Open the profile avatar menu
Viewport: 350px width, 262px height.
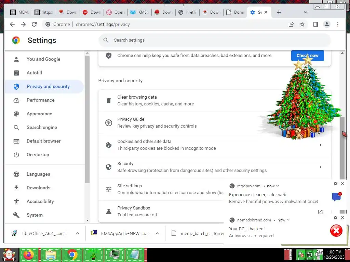(327, 24)
